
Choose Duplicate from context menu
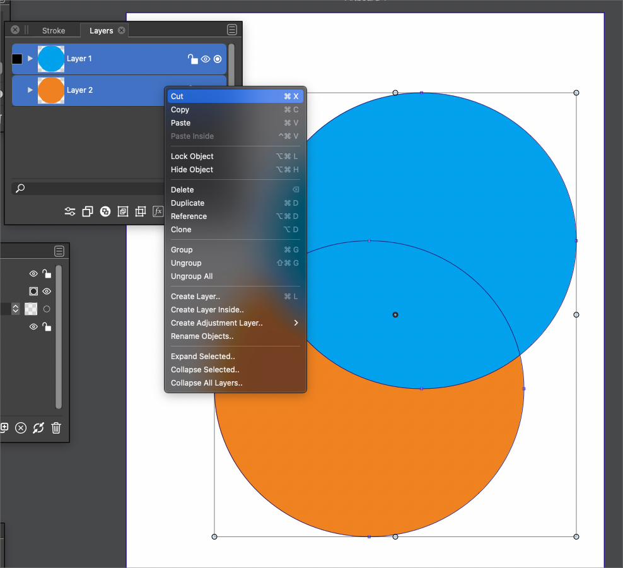(188, 203)
